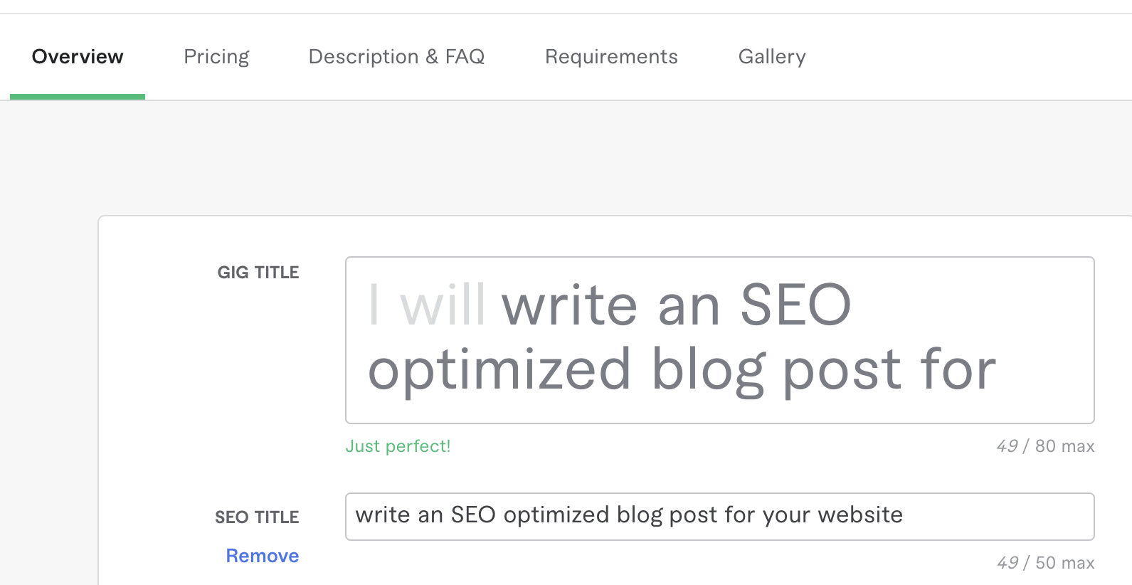Viewport: 1132px width, 585px height.
Task: Click the green 'Just perfect!' feedback text
Action: coord(398,446)
